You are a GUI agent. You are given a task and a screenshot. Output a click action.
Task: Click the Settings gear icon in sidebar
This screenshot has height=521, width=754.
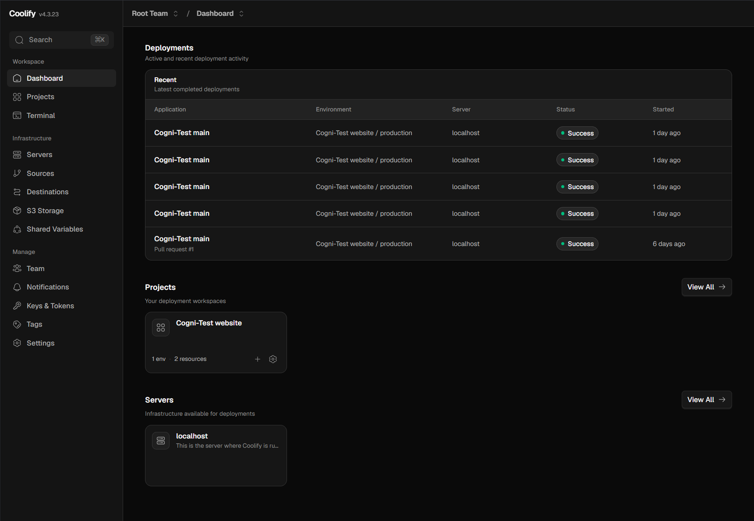point(17,343)
